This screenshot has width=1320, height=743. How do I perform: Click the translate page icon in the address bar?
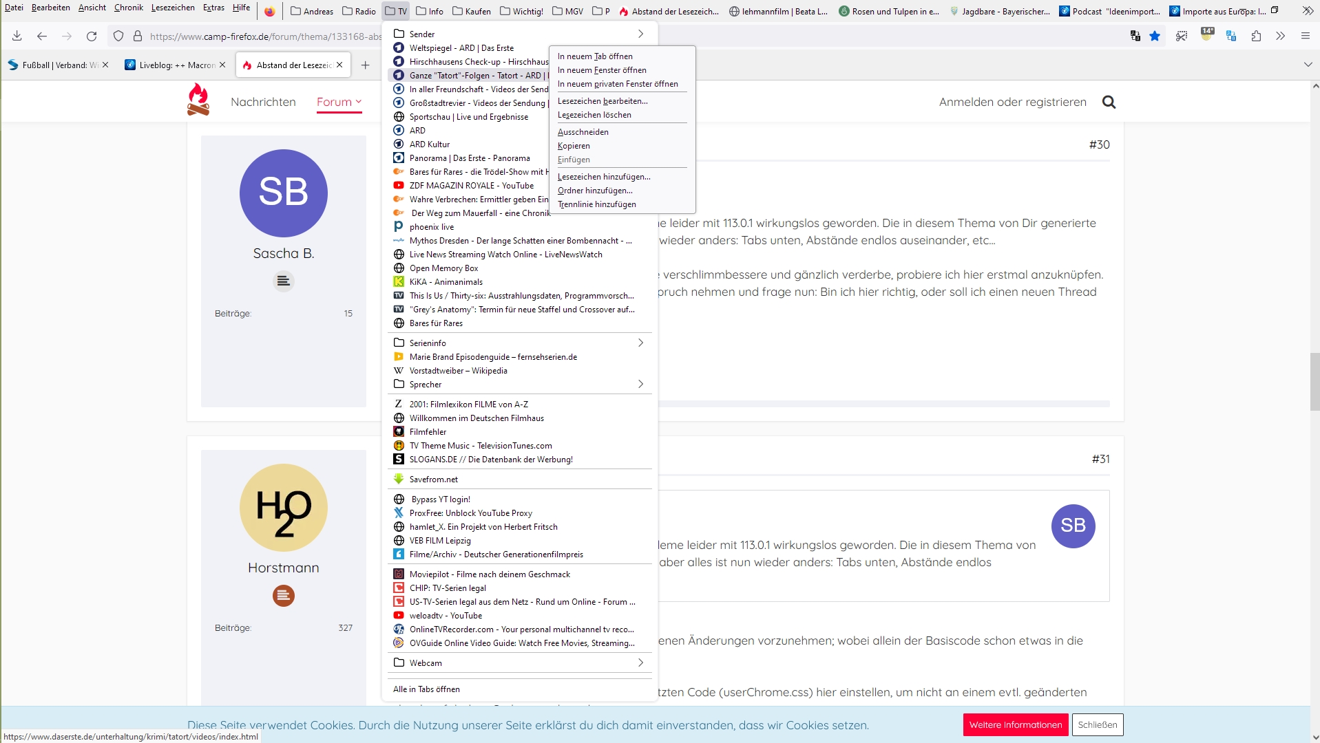pyautogui.click(x=1135, y=36)
